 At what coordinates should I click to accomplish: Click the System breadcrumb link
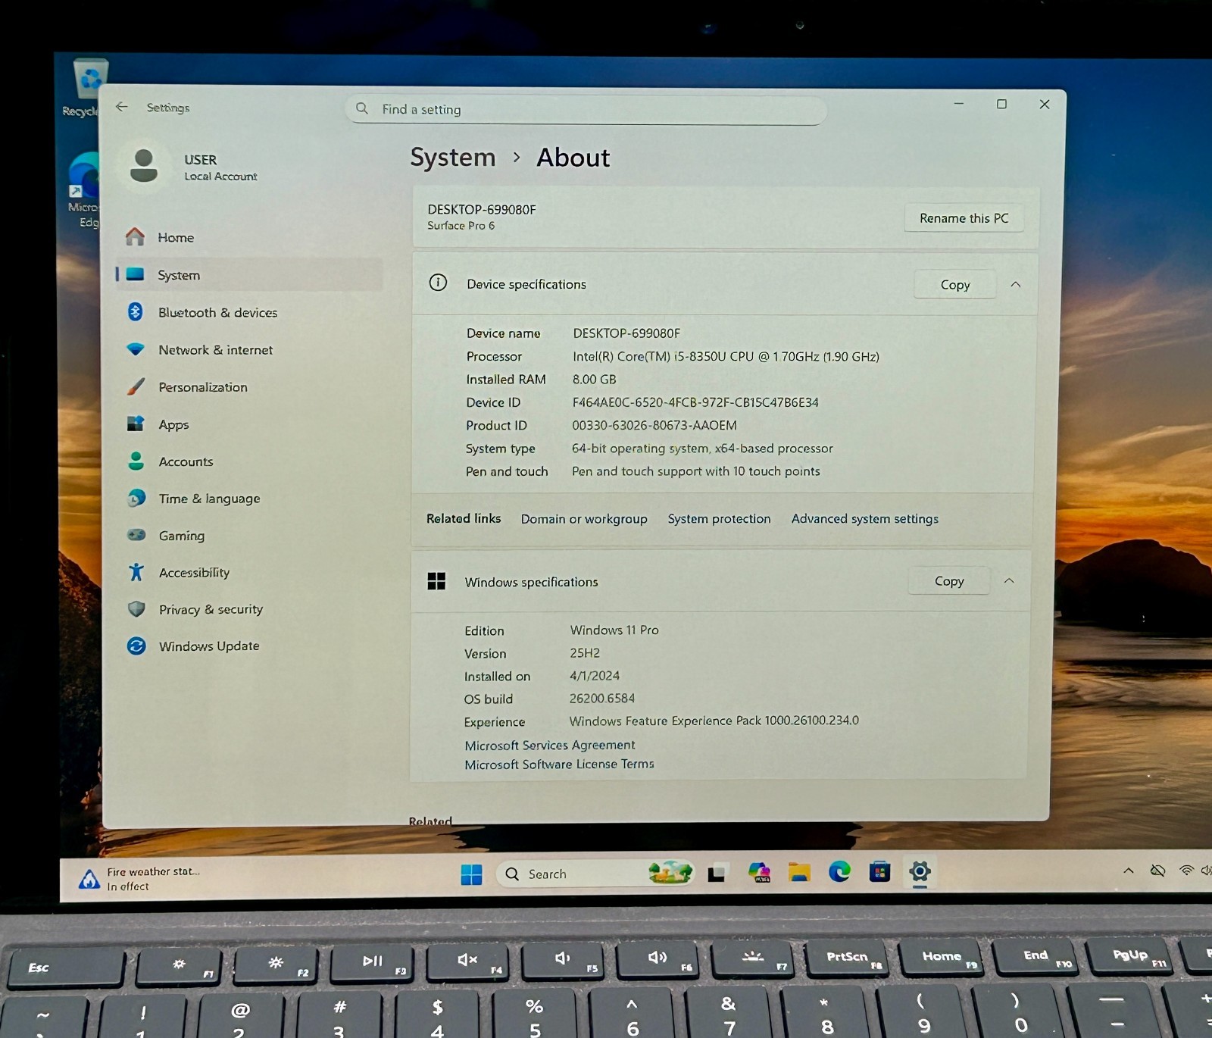[x=452, y=157]
